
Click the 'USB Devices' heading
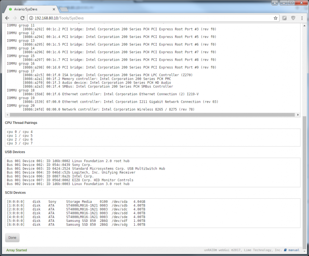point(15,152)
